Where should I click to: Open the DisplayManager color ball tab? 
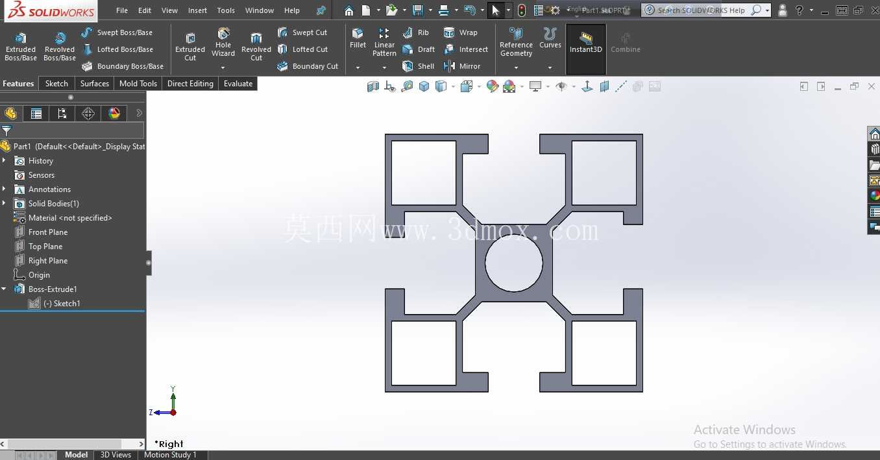[x=114, y=114]
